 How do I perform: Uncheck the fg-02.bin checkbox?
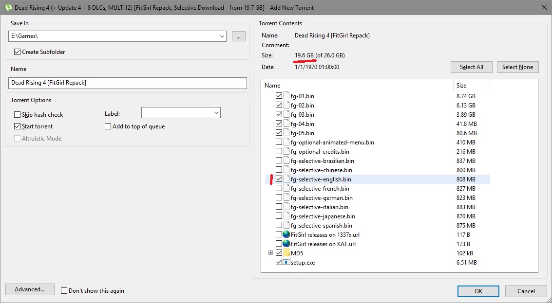[279, 105]
